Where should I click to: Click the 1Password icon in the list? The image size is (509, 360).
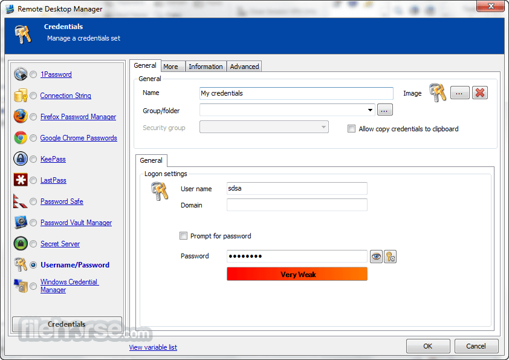(x=21, y=74)
